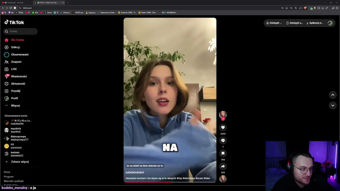Image resolution: width=340 pixels, height=191 pixels.
Task: Open the #fake hashtag
Action: [207, 178]
